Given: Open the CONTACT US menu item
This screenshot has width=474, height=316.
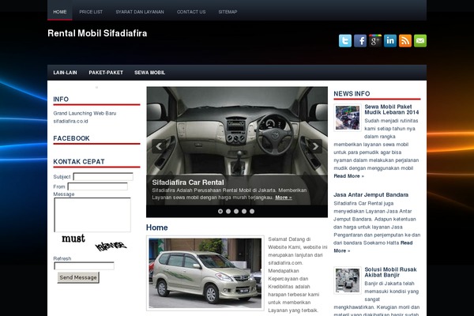Looking at the screenshot, I should tap(191, 12).
